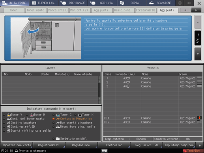
Task: Open the globe language icon
Action: pyautogui.click(x=180, y=3)
